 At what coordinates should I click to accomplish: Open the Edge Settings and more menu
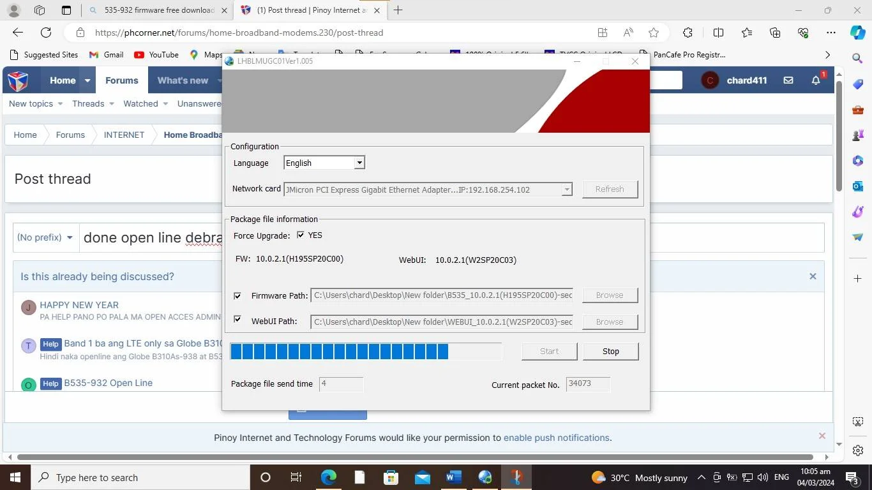831,33
